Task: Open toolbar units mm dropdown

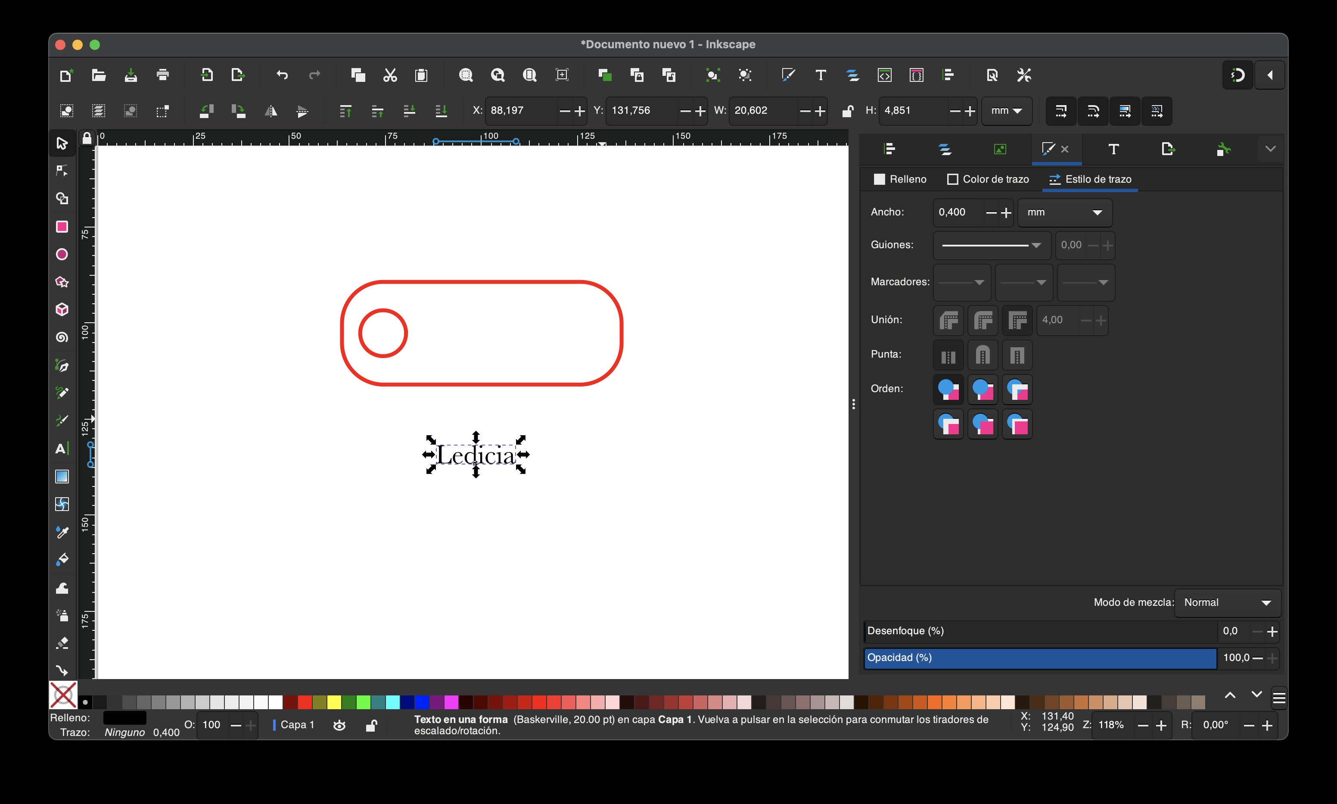Action: click(x=1007, y=111)
